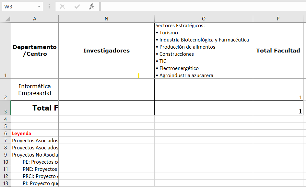This screenshot has width=306, height=187.
Task: Select row 6 header
Action: (x=5, y=133)
